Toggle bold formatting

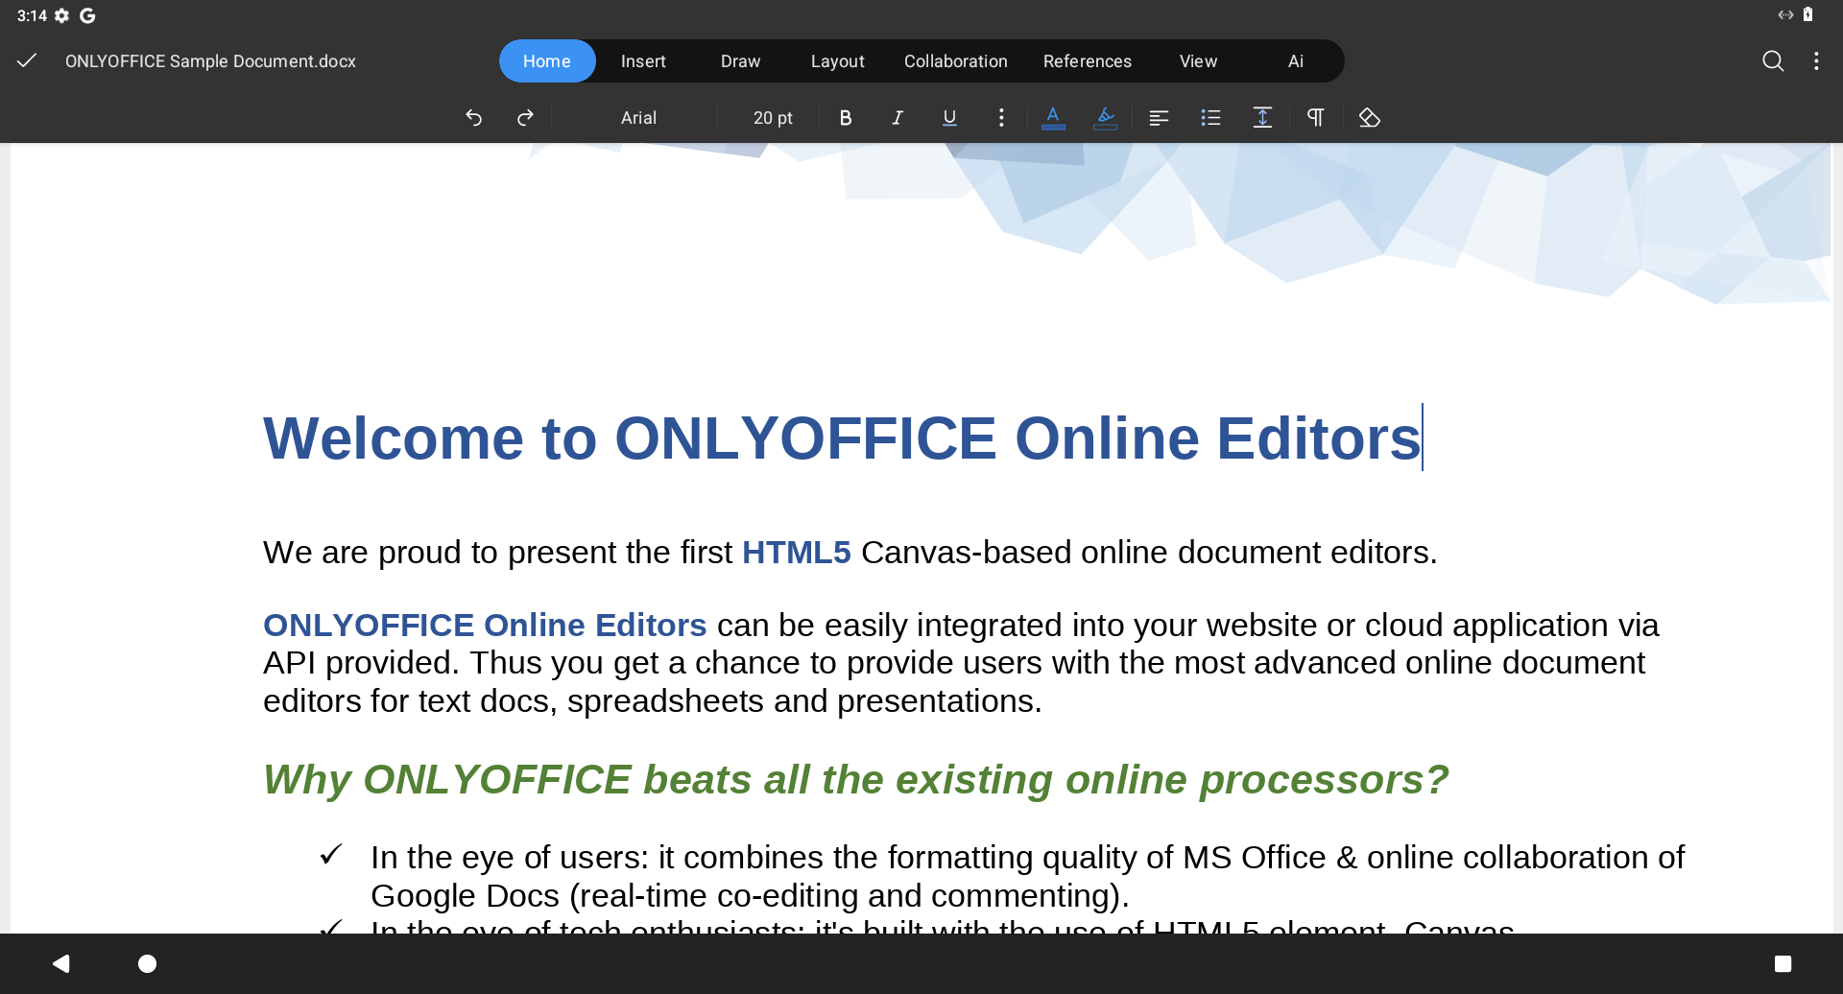point(845,117)
